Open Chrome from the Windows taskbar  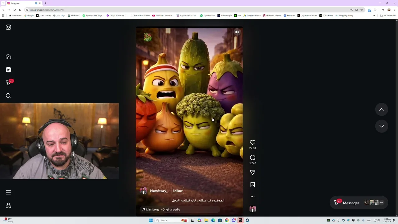coord(227,220)
